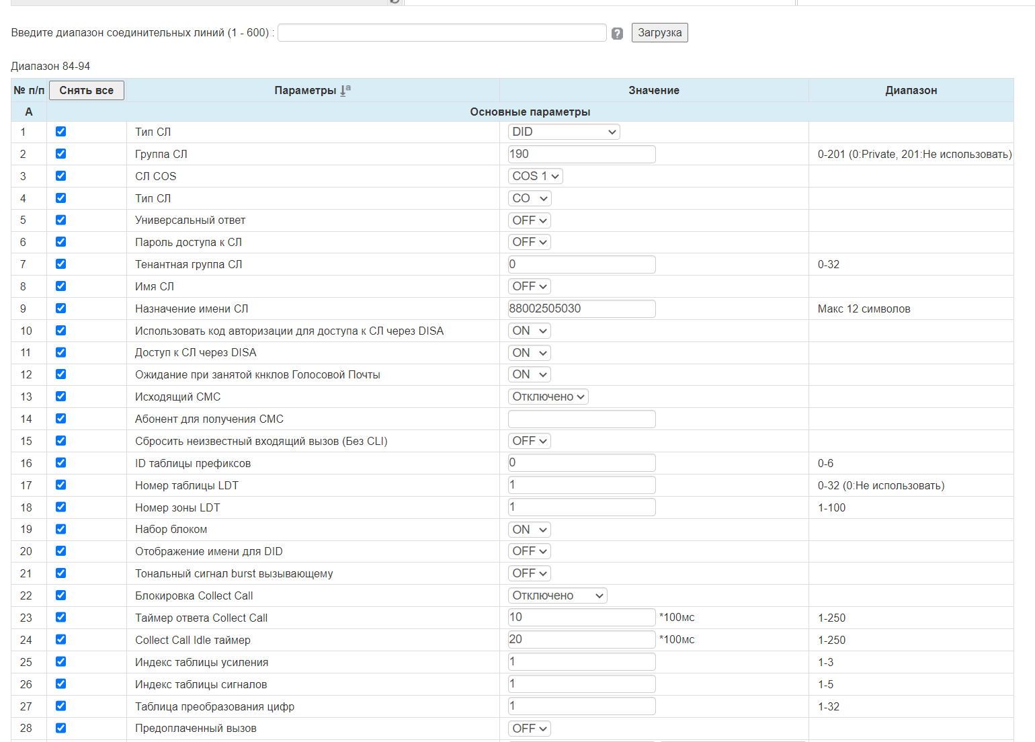Viewport: 1035px width, 742px height.
Task: Disable the Набор блоком row checkbox
Action: (x=60, y=529)
